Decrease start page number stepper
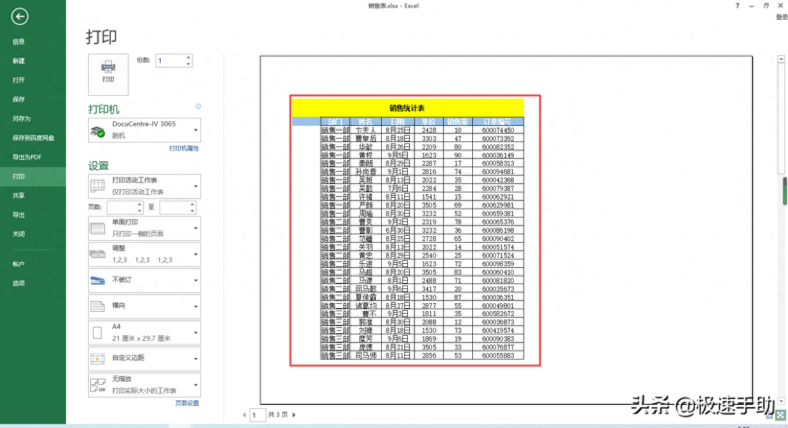This screenshot has width=788, height=428. pos(139,211)
